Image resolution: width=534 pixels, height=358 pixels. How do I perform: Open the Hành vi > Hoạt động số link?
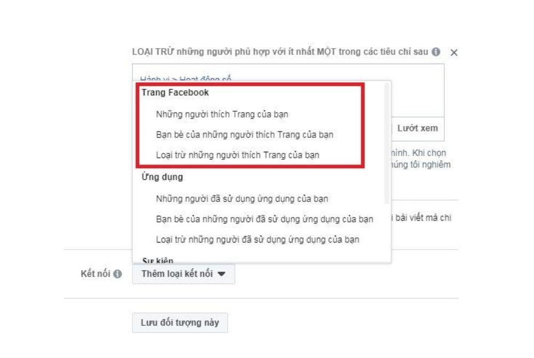click(186, 79)
